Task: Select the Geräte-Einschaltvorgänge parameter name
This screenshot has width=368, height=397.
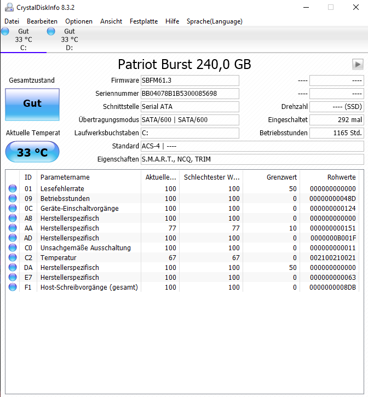Action: pyautogui.click(x=79, y=209)
